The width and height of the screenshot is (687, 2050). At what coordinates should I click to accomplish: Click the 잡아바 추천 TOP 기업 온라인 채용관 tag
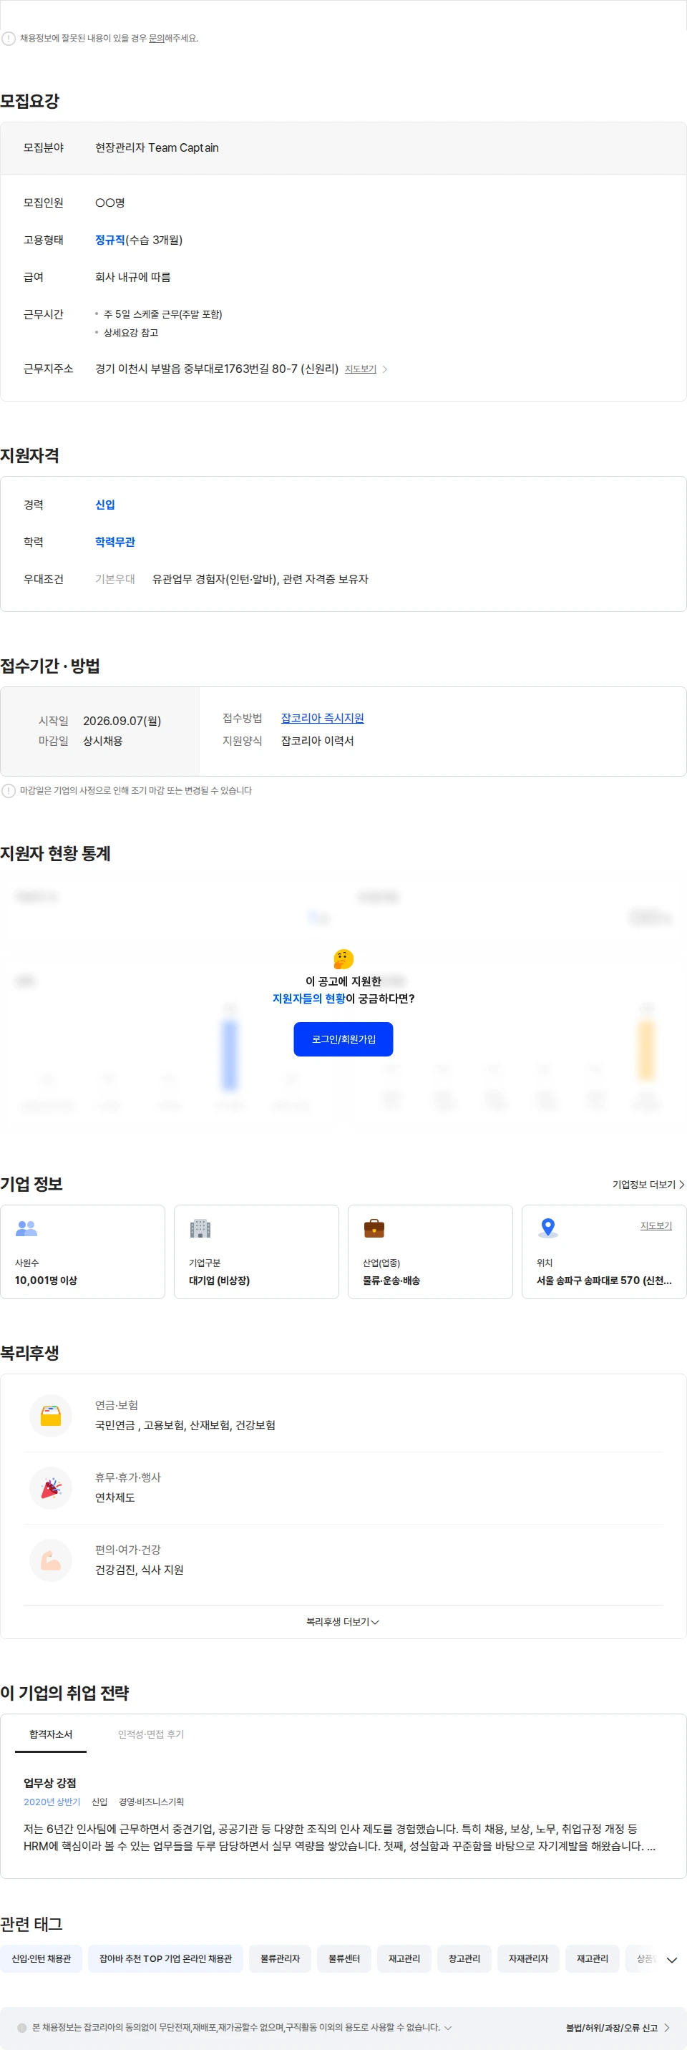point(165,1958)
